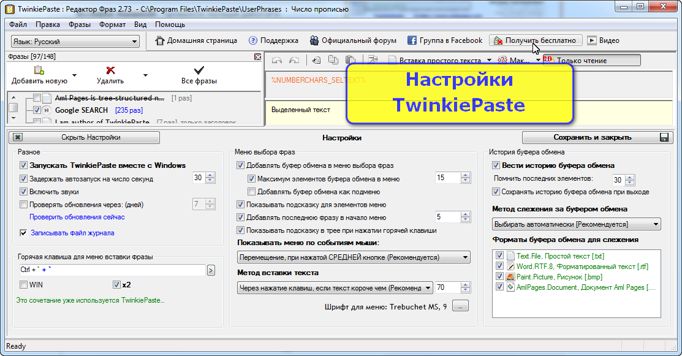Open the Помощь menu
682x356 pixels.
(x=170, y=25)
